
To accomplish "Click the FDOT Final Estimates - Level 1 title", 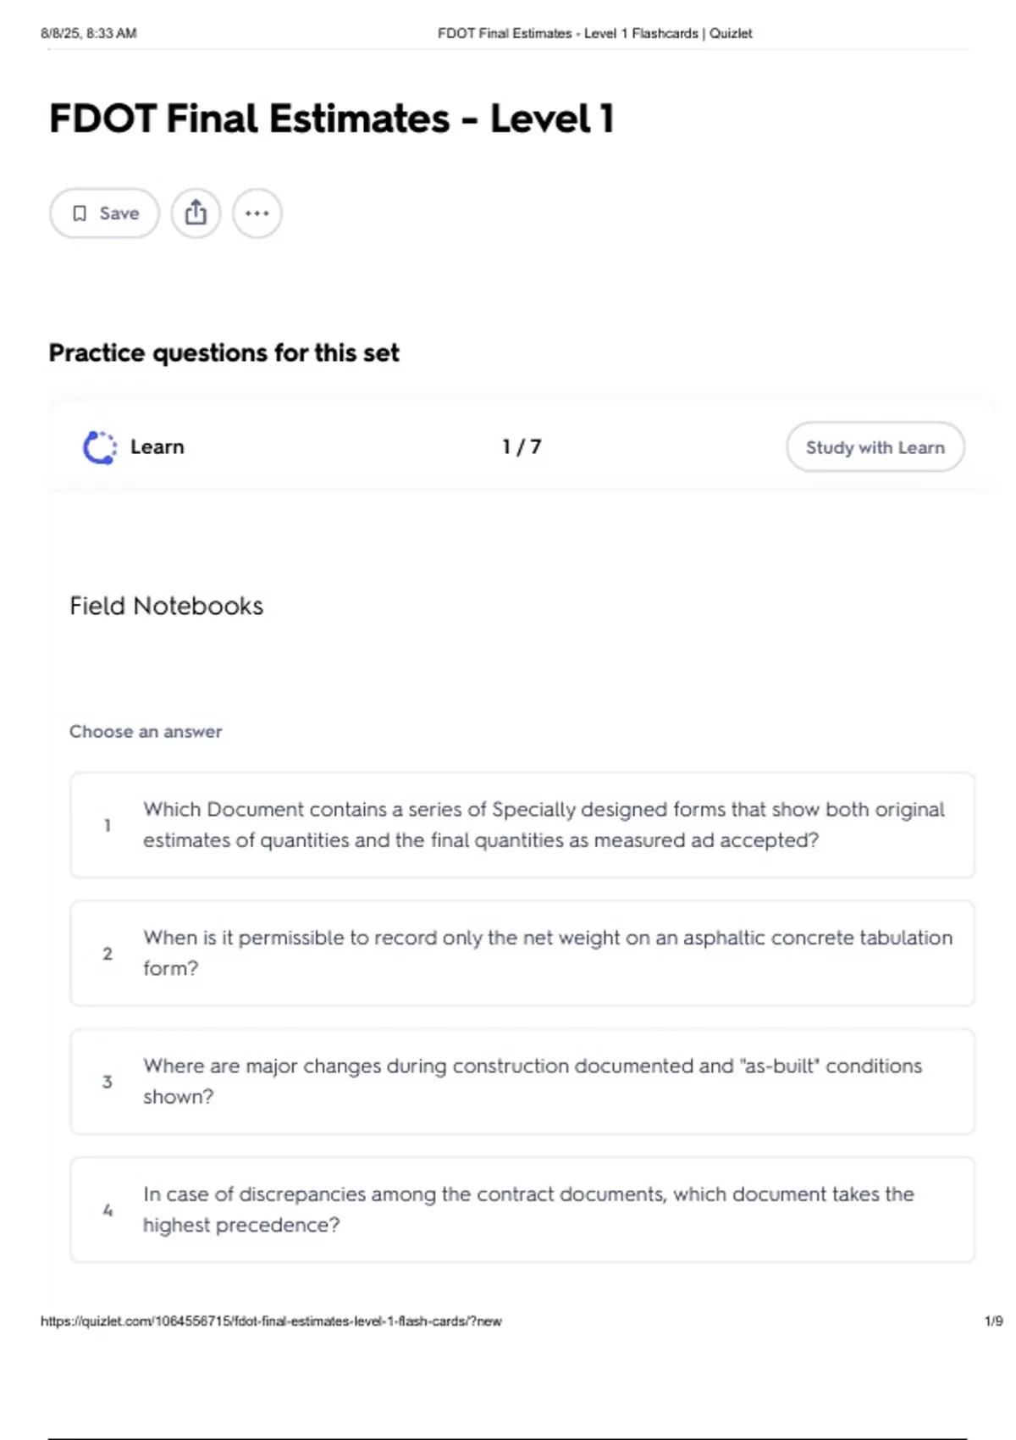I will pyautogui.click(x=332, y=119).
